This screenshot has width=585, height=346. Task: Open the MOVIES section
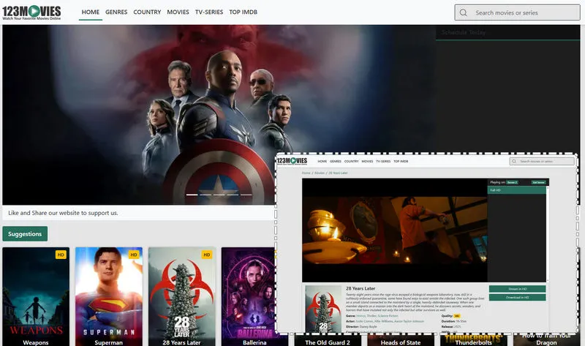pyautogui.click(x=178, y=12)
